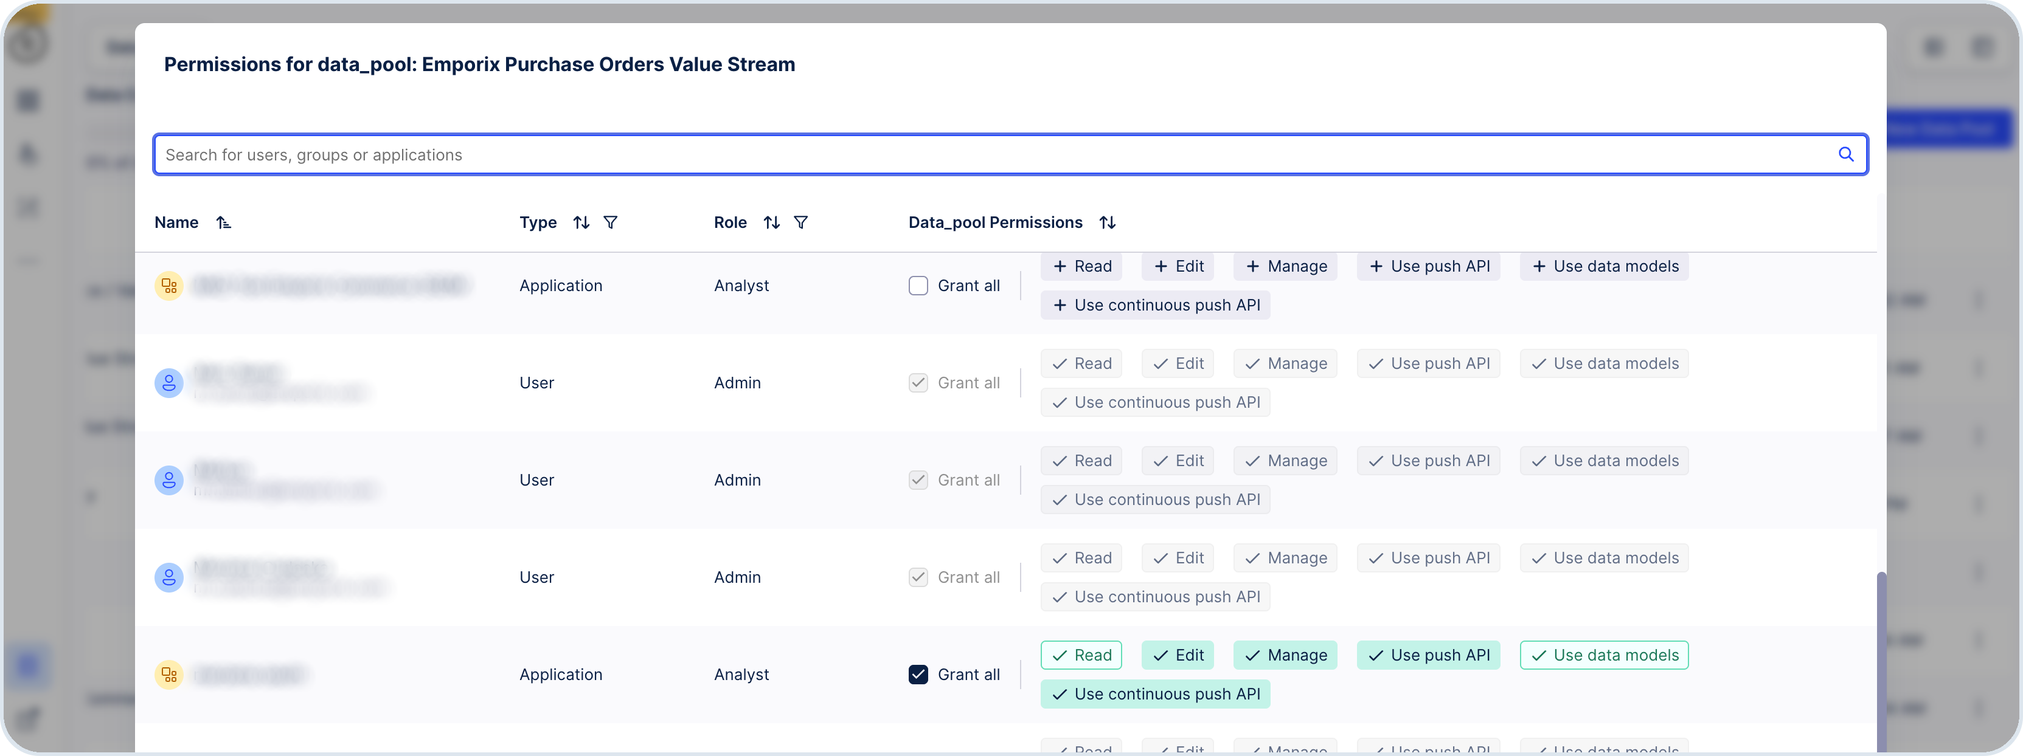Click the search magnifier icon
Screen dimensions: 2023x756
pyautogui.click(x=1845, y=154)
